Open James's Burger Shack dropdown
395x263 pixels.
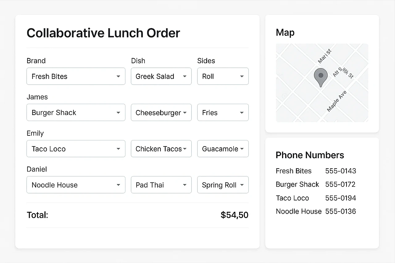76,113
